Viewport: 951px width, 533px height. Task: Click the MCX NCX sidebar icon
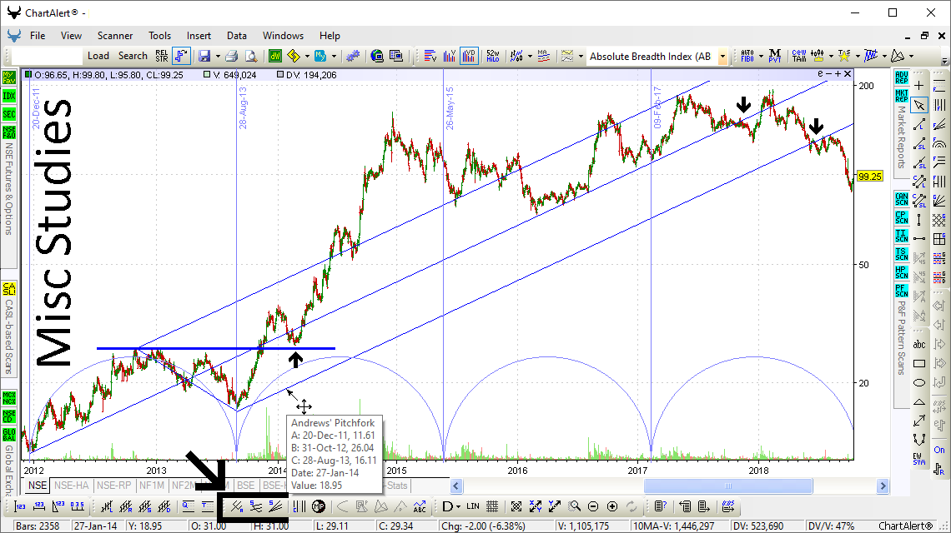(9, 398)
